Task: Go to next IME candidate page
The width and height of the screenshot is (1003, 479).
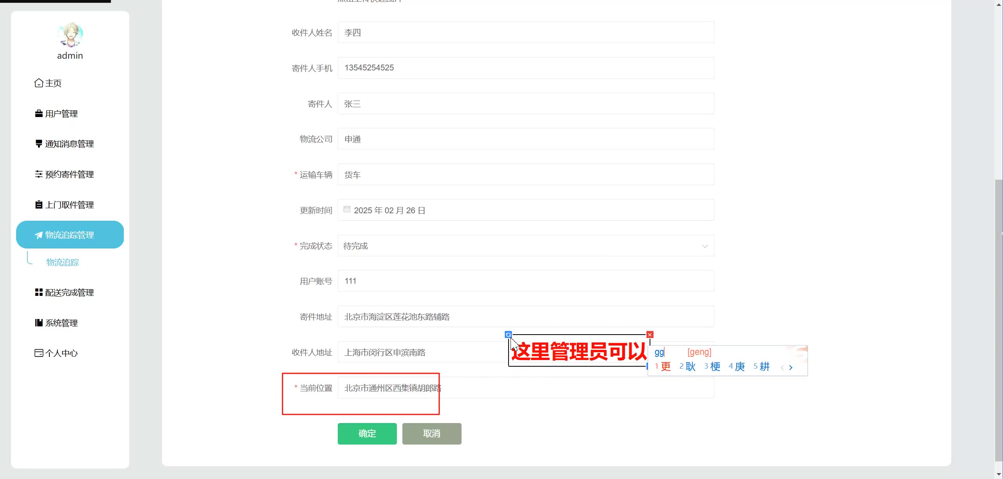Action: (x=791, y=367)
